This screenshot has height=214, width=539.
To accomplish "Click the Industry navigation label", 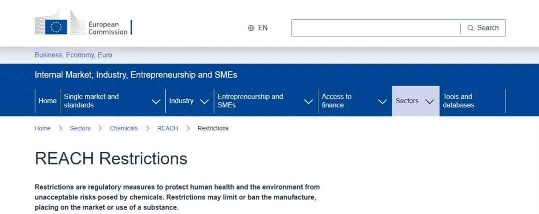I will 181,101.
